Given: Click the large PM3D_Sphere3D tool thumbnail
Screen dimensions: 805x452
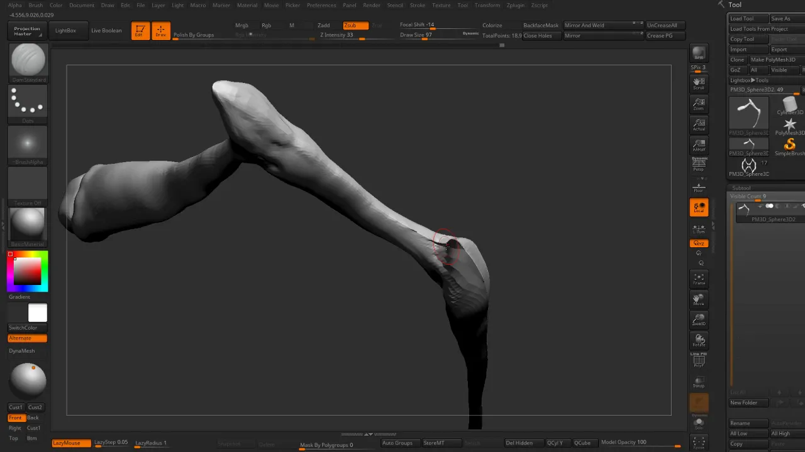Looking at the screenshot, I should (749, 116).
